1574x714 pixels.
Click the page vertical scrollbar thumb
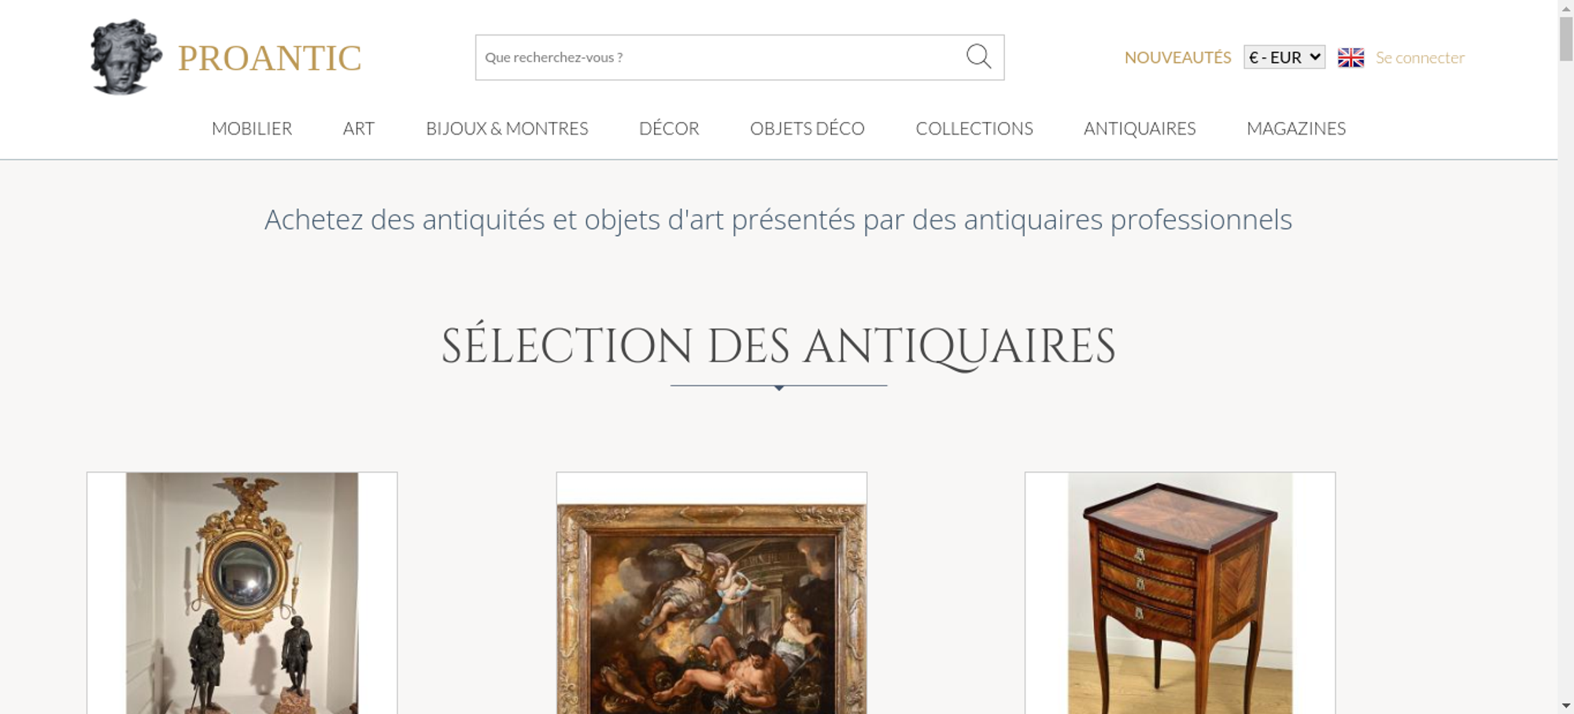[x=1566, y=39]
